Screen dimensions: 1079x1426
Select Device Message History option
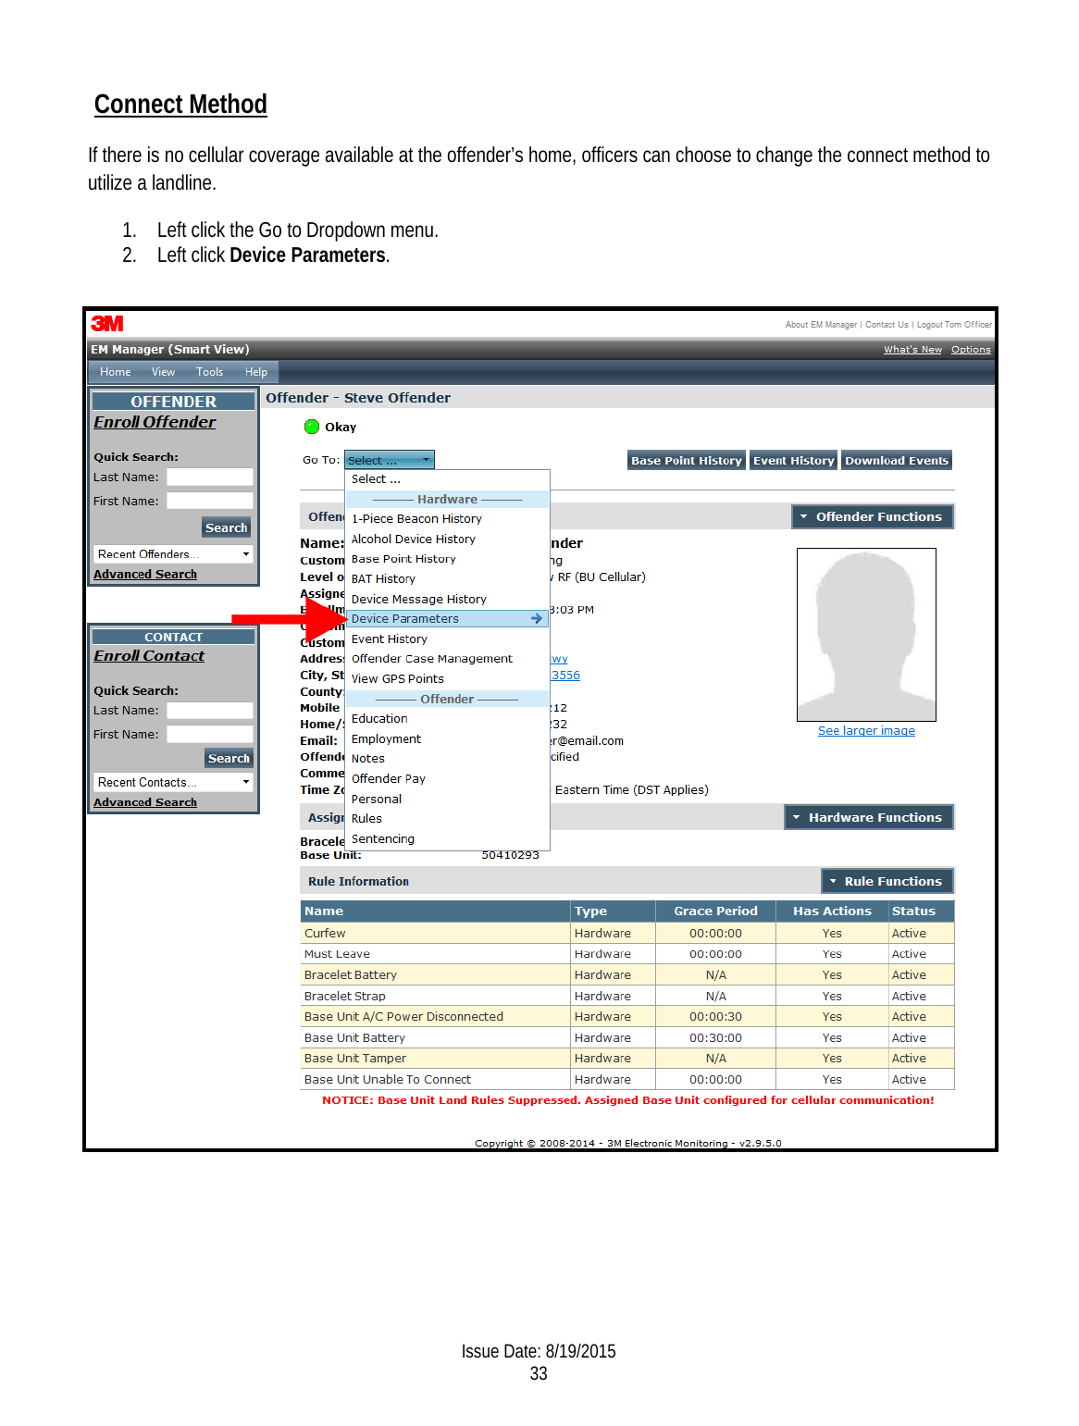tap(447, 599)
